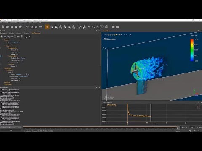Viewport: 202px width, 151px height.
Task: Click the current frame number field
Action: click(x=192, y=128)
